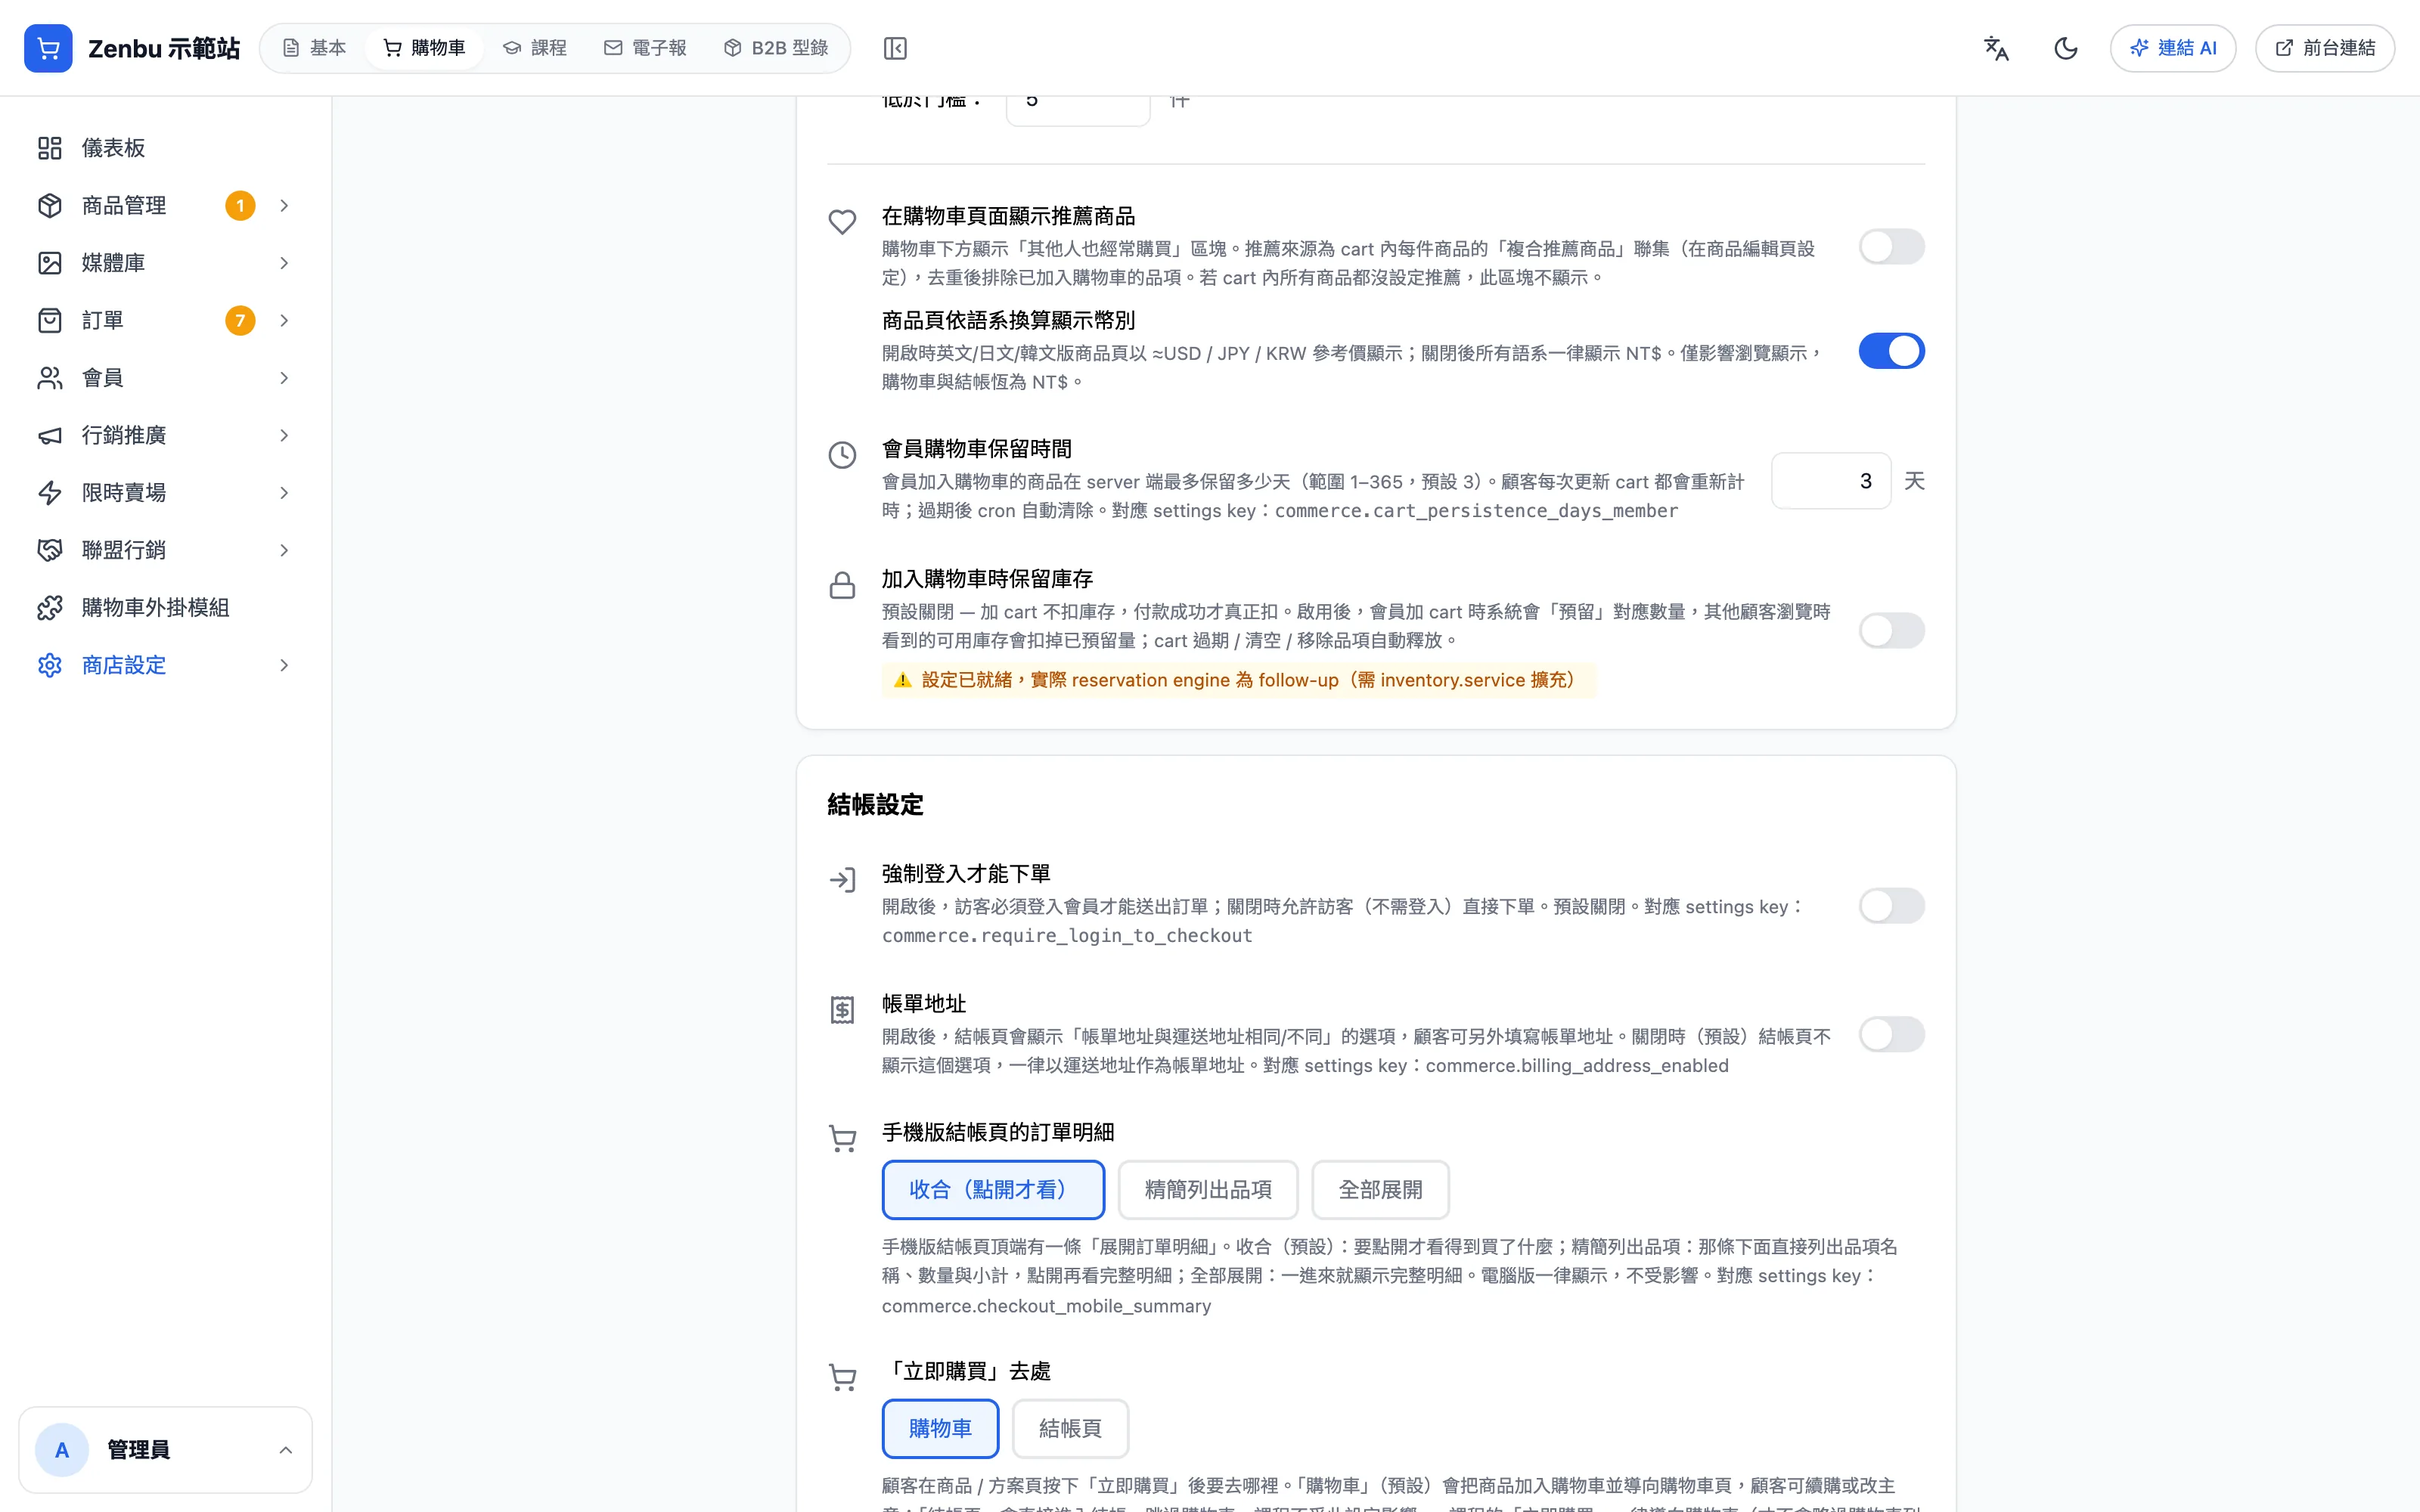The height and width of the screenshot is (1512, 2420).
Task: Click the Zenbu shopping cart logo icon
Action: coord(48,48)
